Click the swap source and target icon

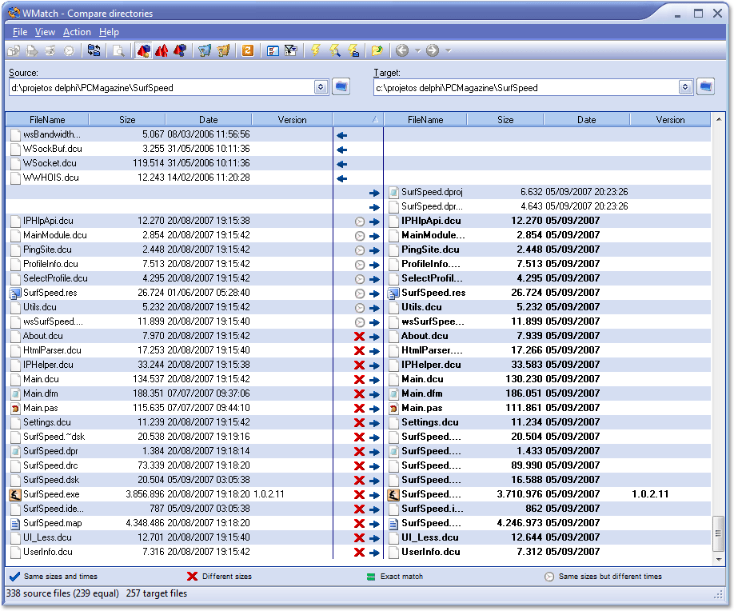tap(94, 50)
